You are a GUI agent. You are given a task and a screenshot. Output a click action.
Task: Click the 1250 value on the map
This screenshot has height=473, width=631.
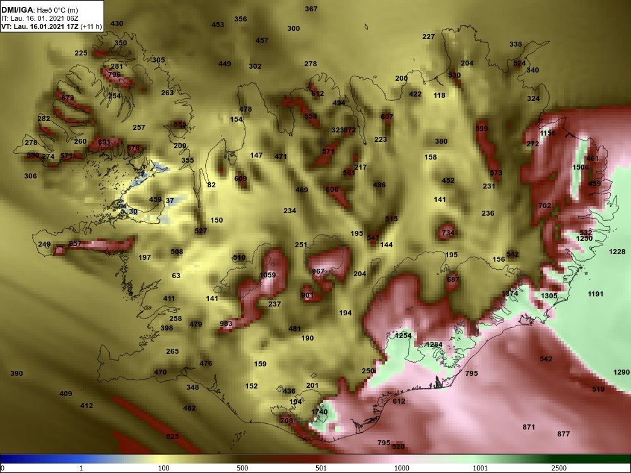(584, 238)
